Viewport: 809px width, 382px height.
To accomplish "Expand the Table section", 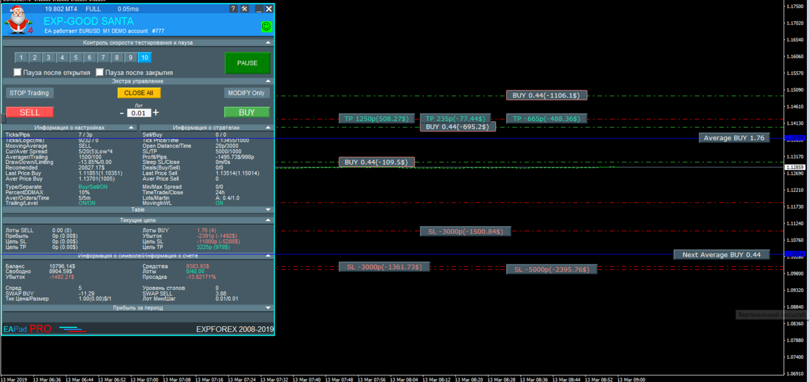I will [268, 210].
